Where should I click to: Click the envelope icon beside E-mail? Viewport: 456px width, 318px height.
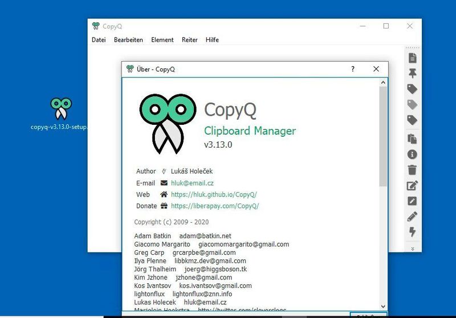click(164, 183)
